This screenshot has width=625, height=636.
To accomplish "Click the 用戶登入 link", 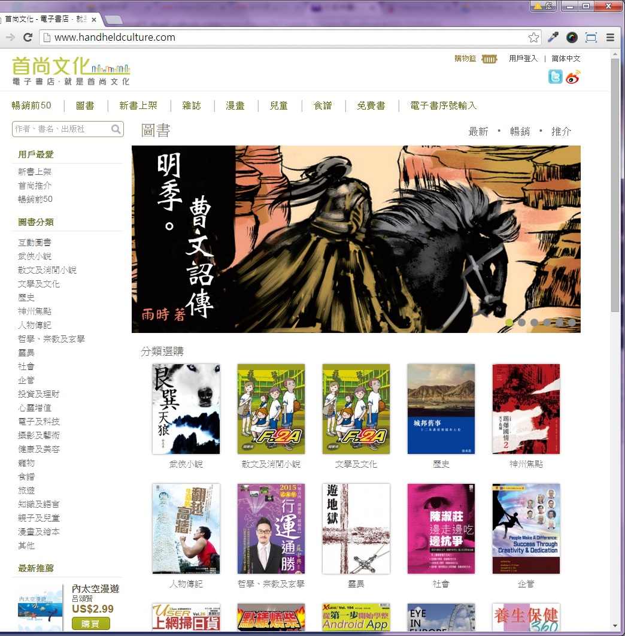I will (x=523, y=59).
